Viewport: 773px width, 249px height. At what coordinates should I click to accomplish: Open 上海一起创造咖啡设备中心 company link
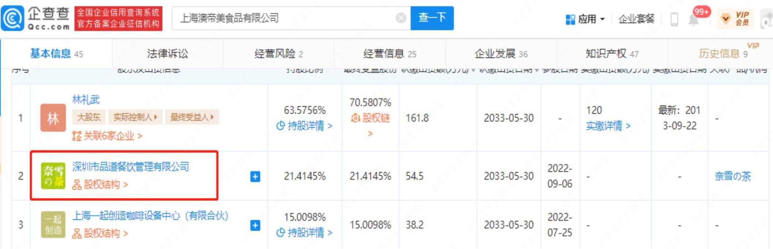pos(150,216)
